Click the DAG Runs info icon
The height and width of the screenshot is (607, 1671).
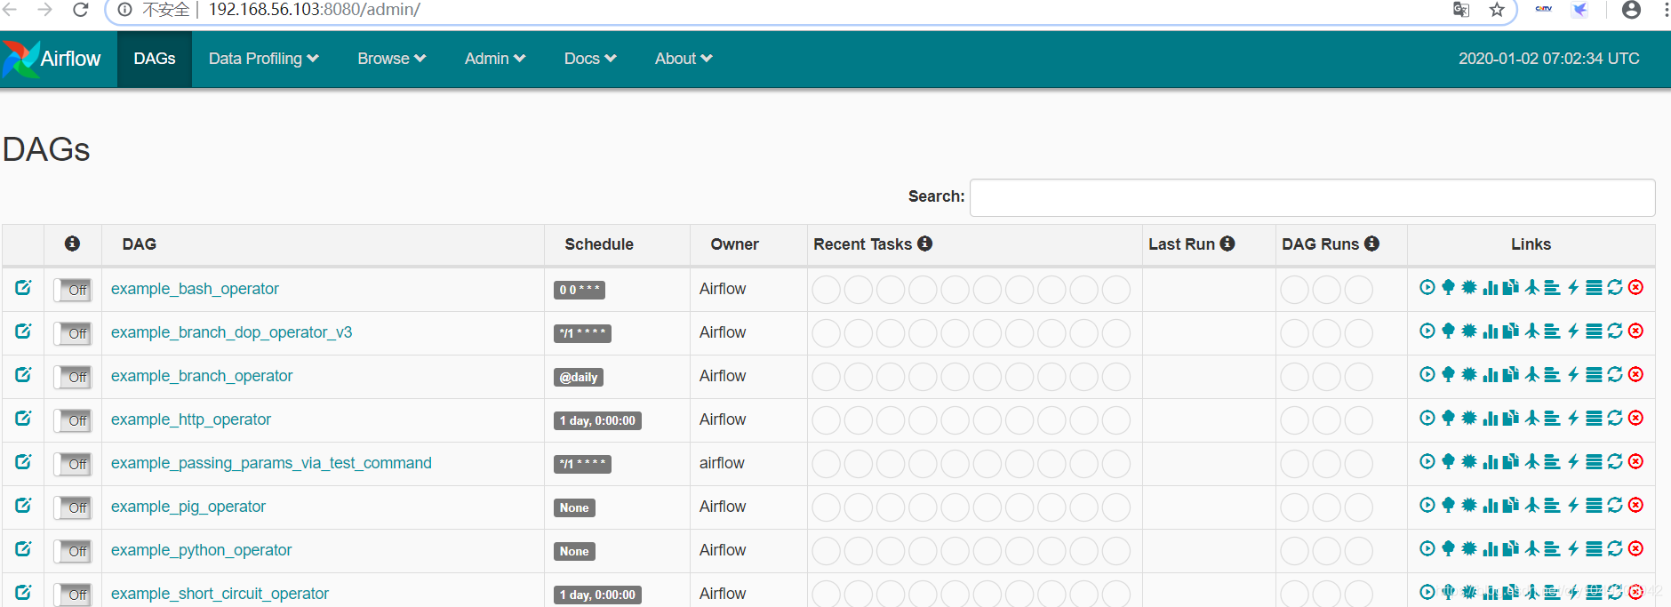[x=1372, y=244]
